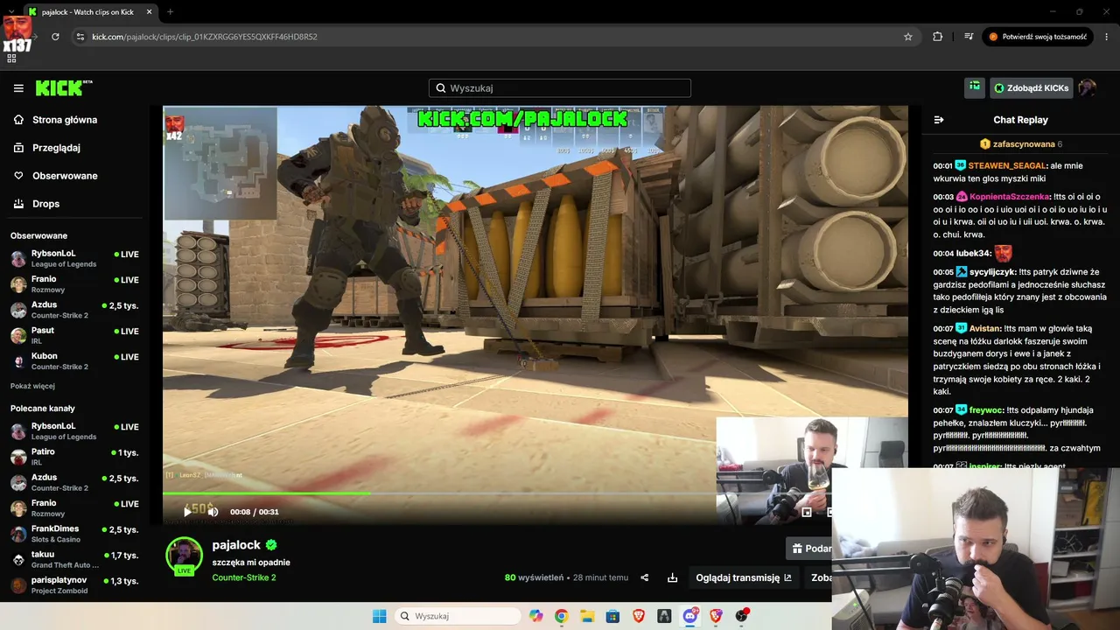Open a new browser tab
Viewport: 1120px width, 630px height.
170,12
